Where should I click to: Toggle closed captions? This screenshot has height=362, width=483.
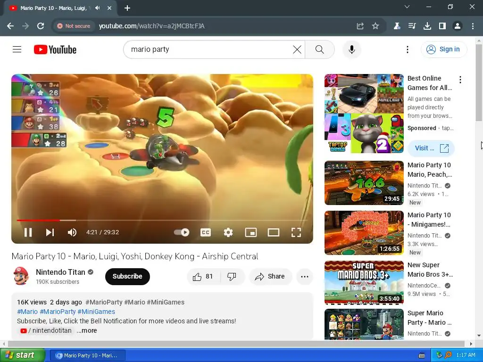tap(206, 232)
